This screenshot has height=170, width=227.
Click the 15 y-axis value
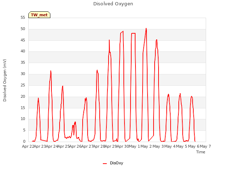point(23,108)
